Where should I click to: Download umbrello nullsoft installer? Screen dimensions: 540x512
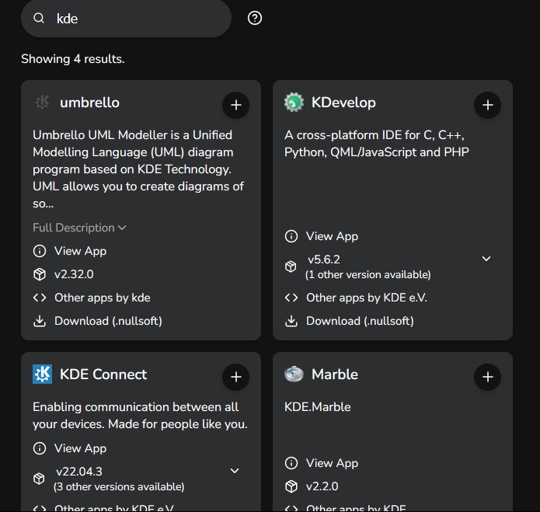pyautogui.click(x=108, y=321)
